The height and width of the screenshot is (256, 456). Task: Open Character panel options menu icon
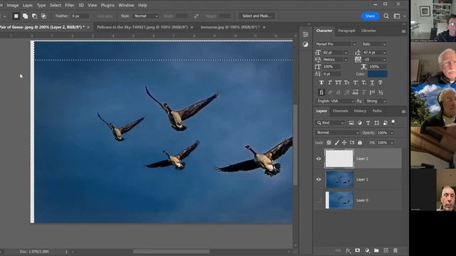pyautogui.click(x=403, y=31)
